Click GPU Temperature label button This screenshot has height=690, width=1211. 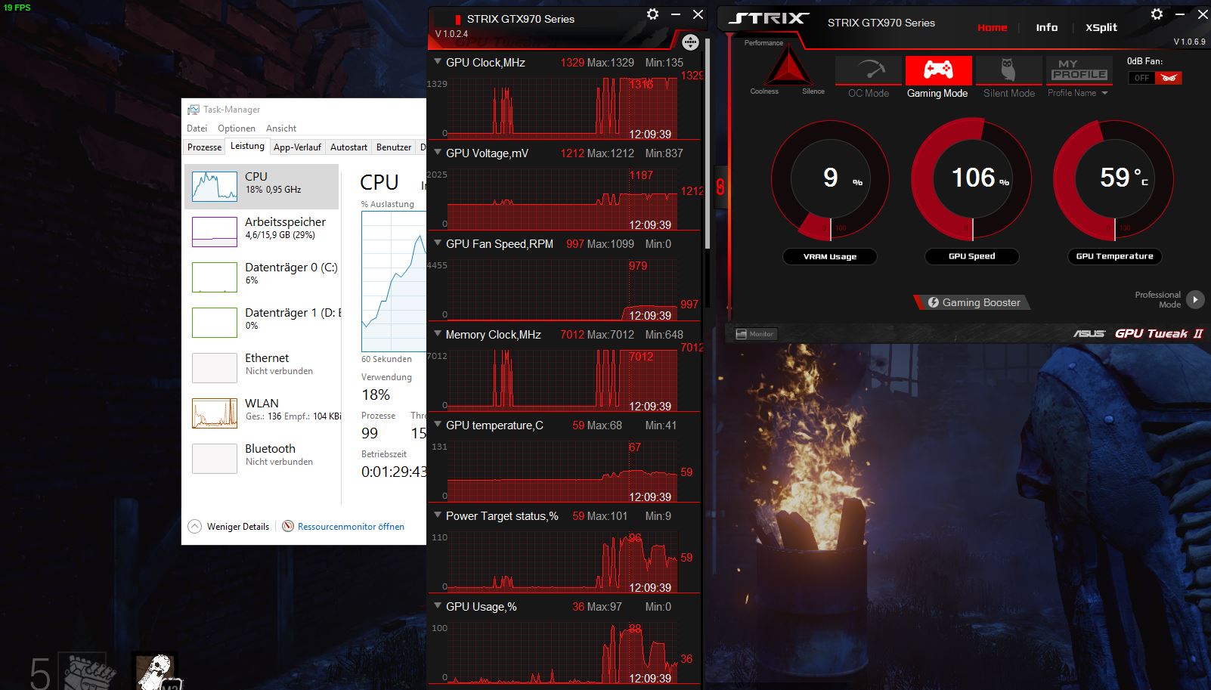pyautogui.click(x=1114, y=256)
